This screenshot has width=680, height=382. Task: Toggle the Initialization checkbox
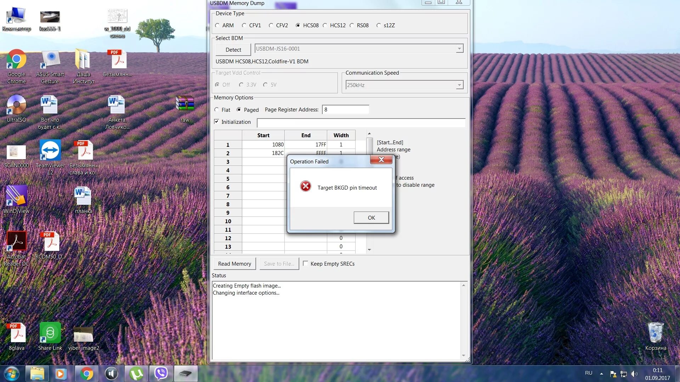coord(217,122)
